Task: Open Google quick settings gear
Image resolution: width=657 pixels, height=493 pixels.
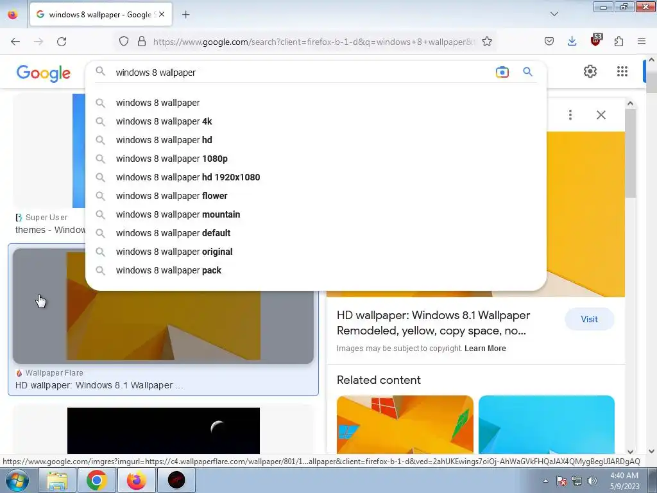Action: point(590,72)
